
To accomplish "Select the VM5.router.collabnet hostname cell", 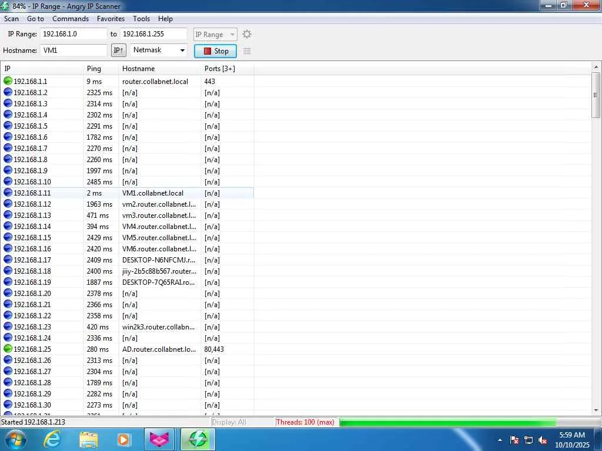I will [x=159, y=237].
